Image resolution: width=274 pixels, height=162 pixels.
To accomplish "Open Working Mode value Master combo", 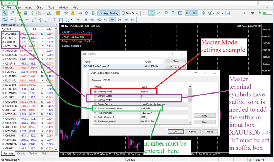I will point(164,91).
